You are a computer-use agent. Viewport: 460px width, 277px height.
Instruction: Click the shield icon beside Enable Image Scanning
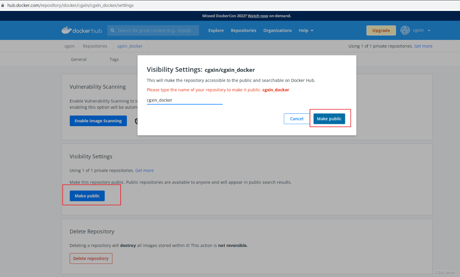[x=136, y=121]
